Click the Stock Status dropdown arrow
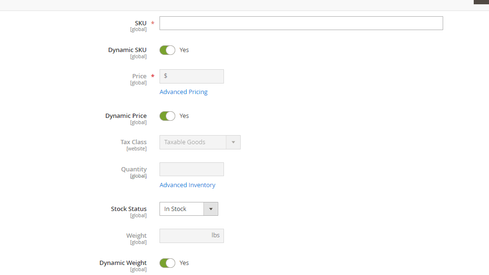The height and width of the screenshot is (275, 489). click(x=211, y=209)
